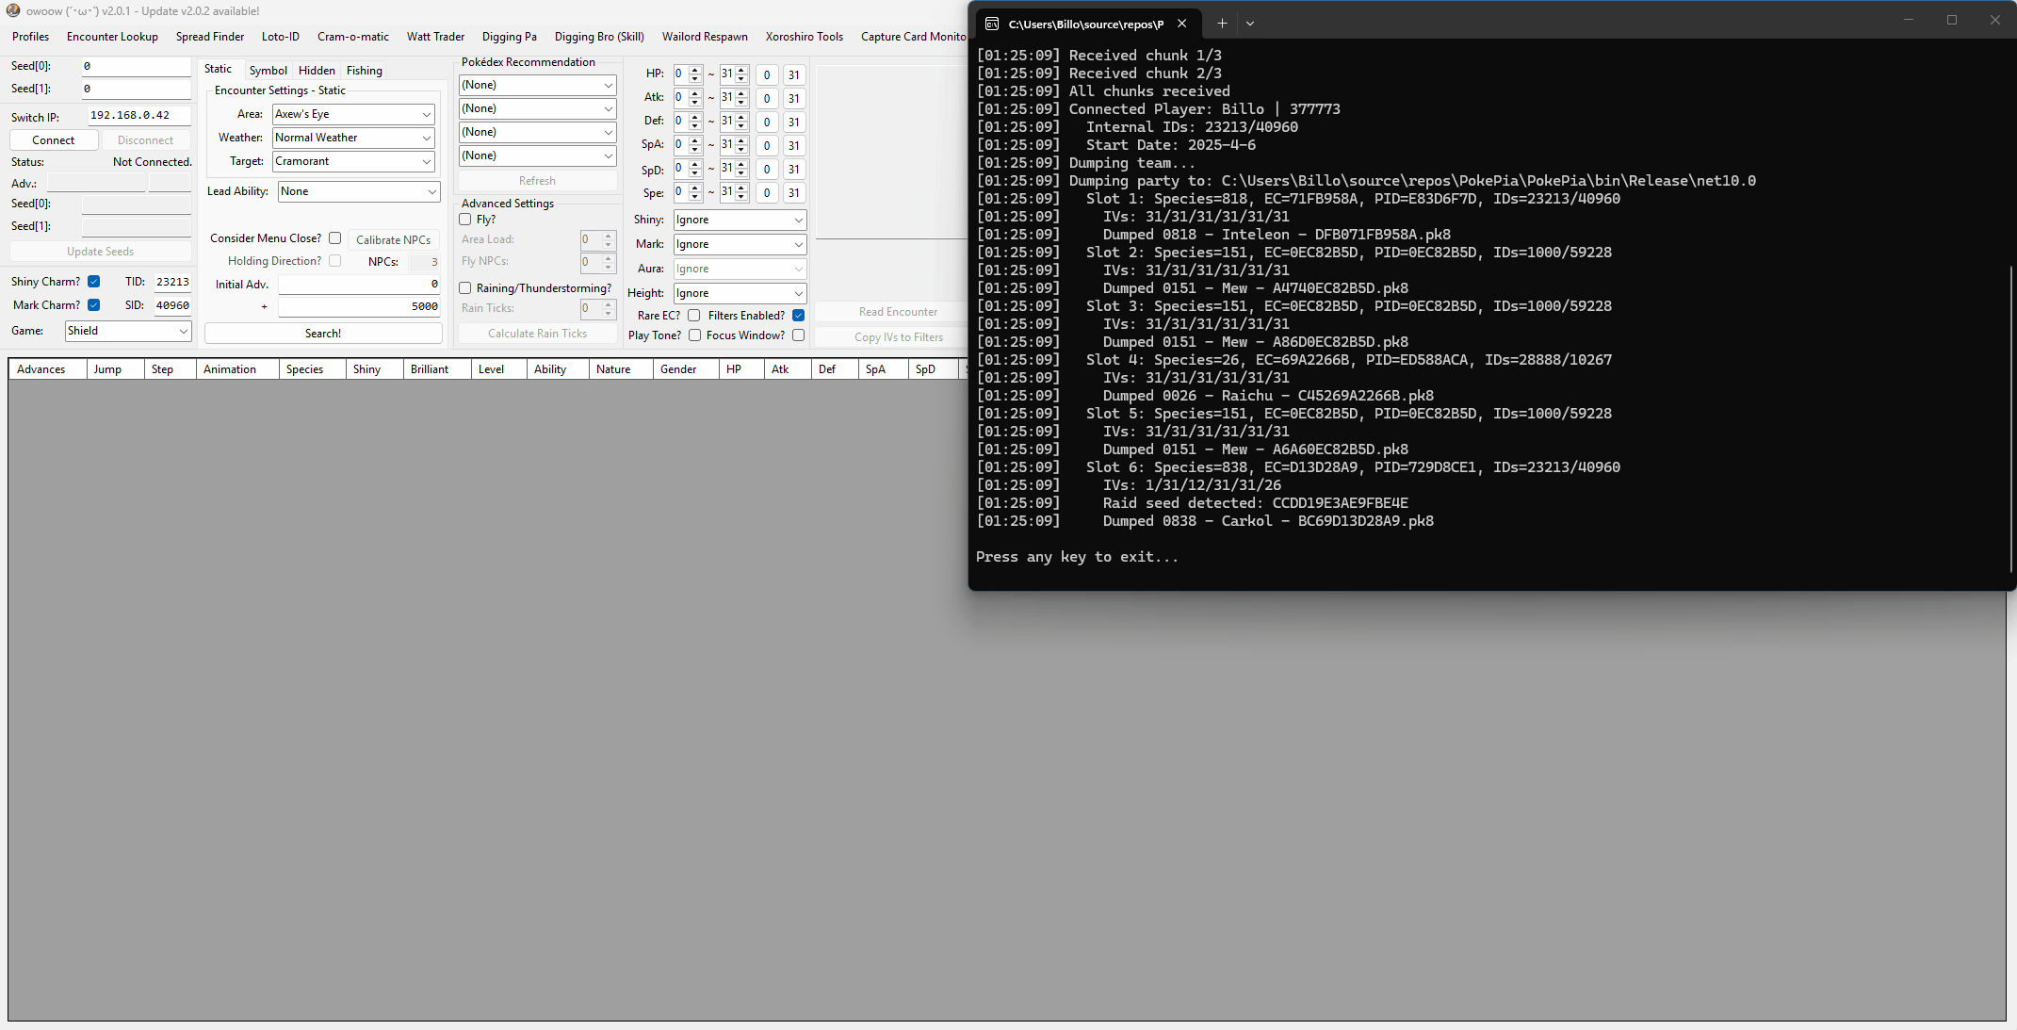Toggle the Shiny Charm checkbox
This screenshot has height=1030, width=2017.
[94, 282]
